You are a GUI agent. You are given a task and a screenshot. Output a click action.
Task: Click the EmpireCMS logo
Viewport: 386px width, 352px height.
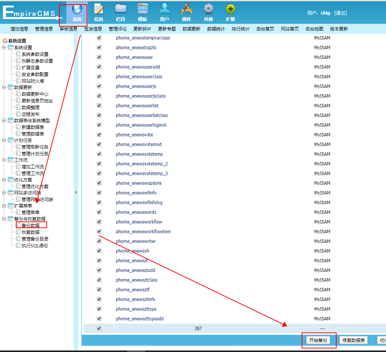pyautogui.click(x=32, y=12)
